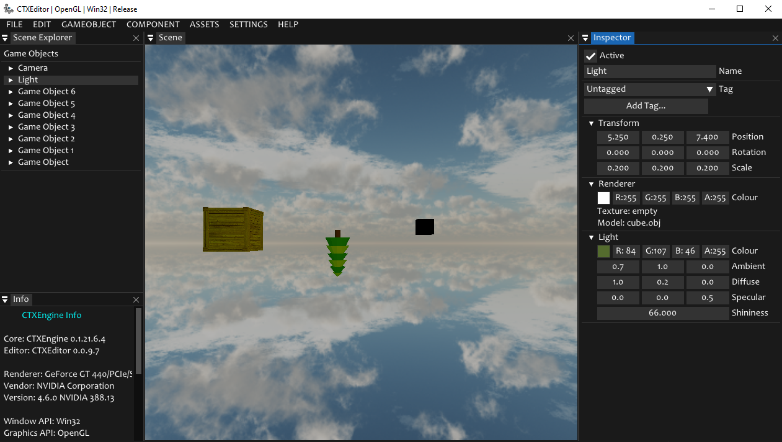Select Game Object 3 in the explorer
782x442 pixels.
coord(47,127)
